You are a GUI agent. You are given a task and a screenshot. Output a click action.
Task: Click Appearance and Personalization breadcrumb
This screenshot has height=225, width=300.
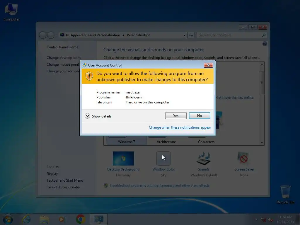pos(95,35)
